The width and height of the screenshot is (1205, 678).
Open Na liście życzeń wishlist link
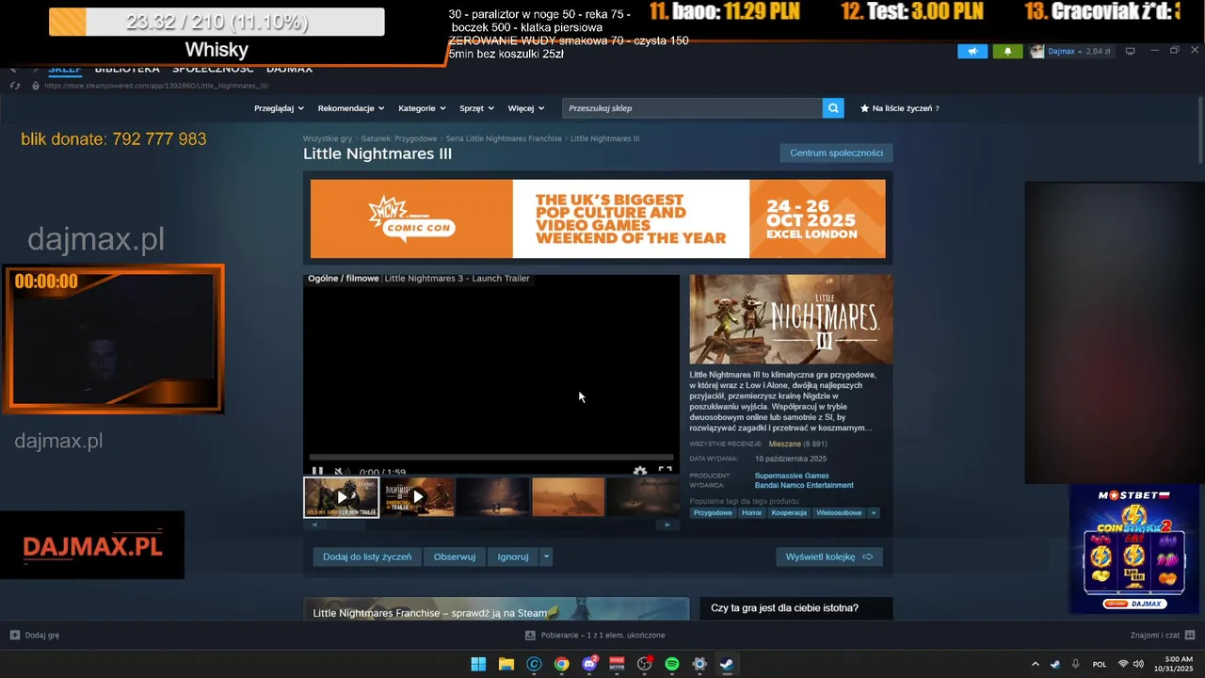point(900,108)
